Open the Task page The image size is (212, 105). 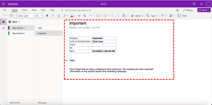pos(48,28)
